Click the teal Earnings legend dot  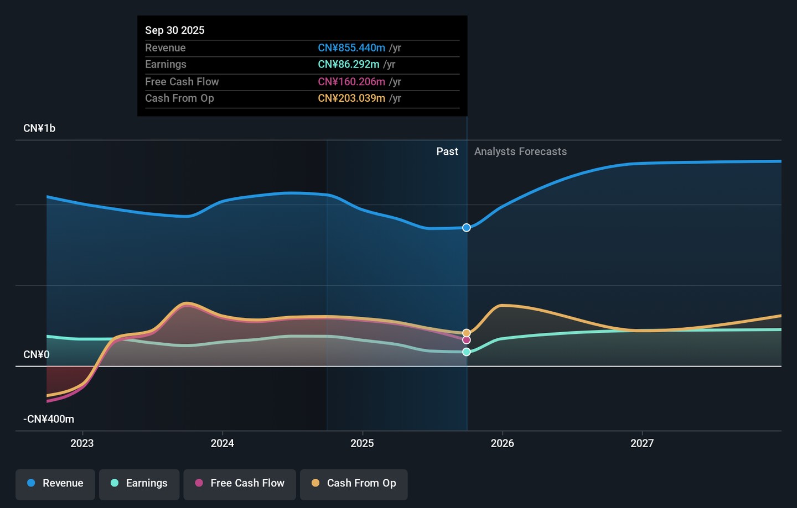click(115, 483)
